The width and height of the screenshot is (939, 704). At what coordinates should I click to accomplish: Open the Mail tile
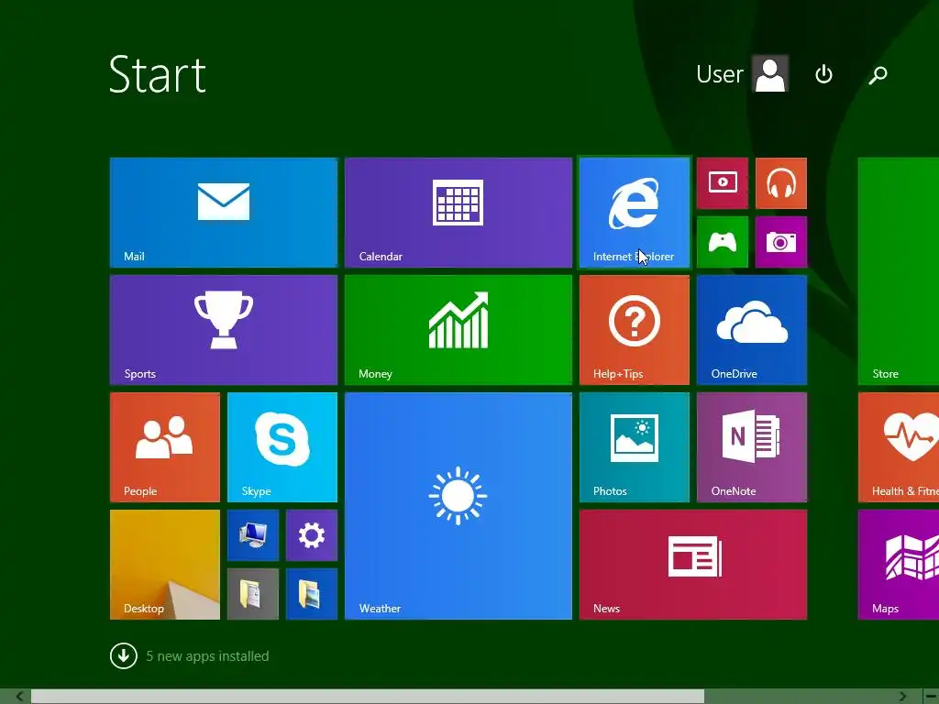coord(224,213)
